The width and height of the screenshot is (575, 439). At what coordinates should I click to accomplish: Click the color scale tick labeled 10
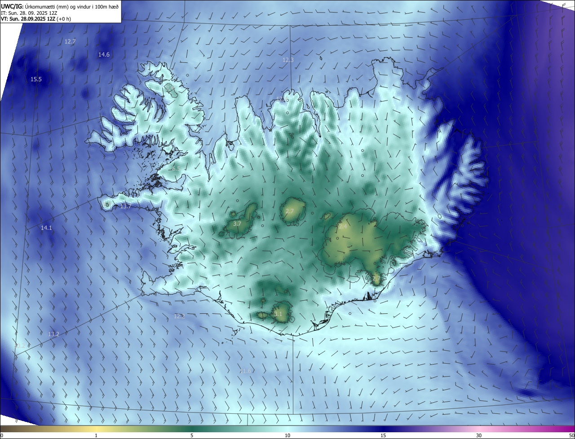[287, 435]
